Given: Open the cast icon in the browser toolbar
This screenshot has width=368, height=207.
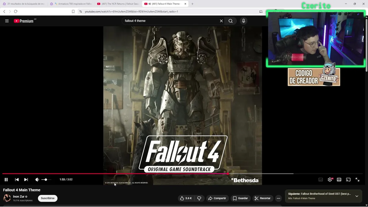Looking at the screenshot, I should coord(261,11).
